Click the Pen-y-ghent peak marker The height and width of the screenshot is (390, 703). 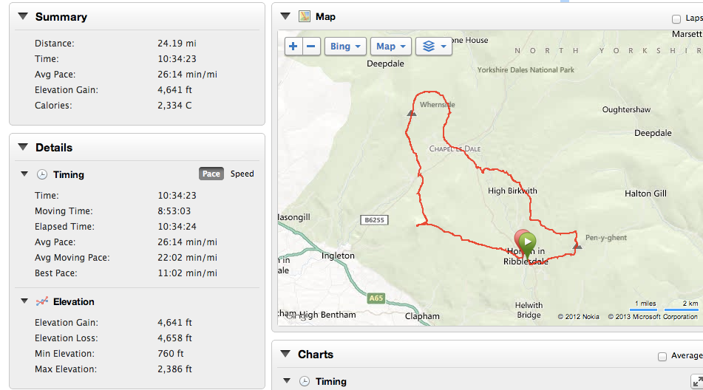pos(578,245)
